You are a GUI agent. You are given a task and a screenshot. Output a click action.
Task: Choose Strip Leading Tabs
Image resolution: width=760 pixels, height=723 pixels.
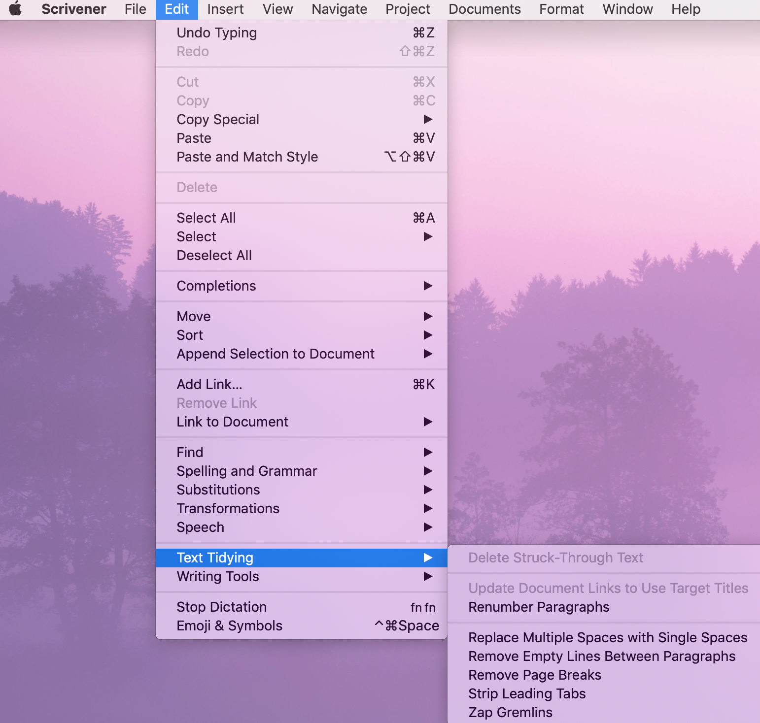coord(604,693)
